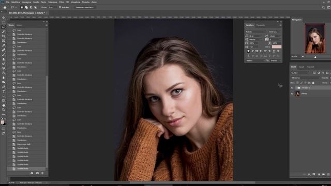Viewport: 331px width, 186px height.
Task: Select the Rectangular Marquee tool
Action: (4, 22)
